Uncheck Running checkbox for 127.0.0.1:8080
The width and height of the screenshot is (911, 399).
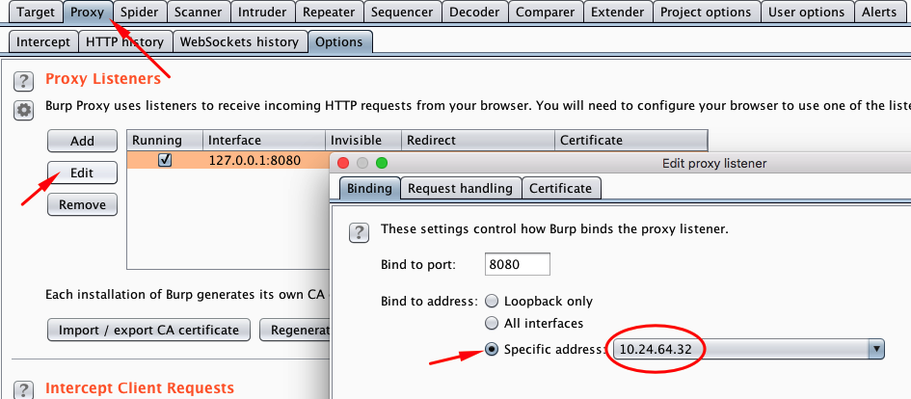coord(165,160)
